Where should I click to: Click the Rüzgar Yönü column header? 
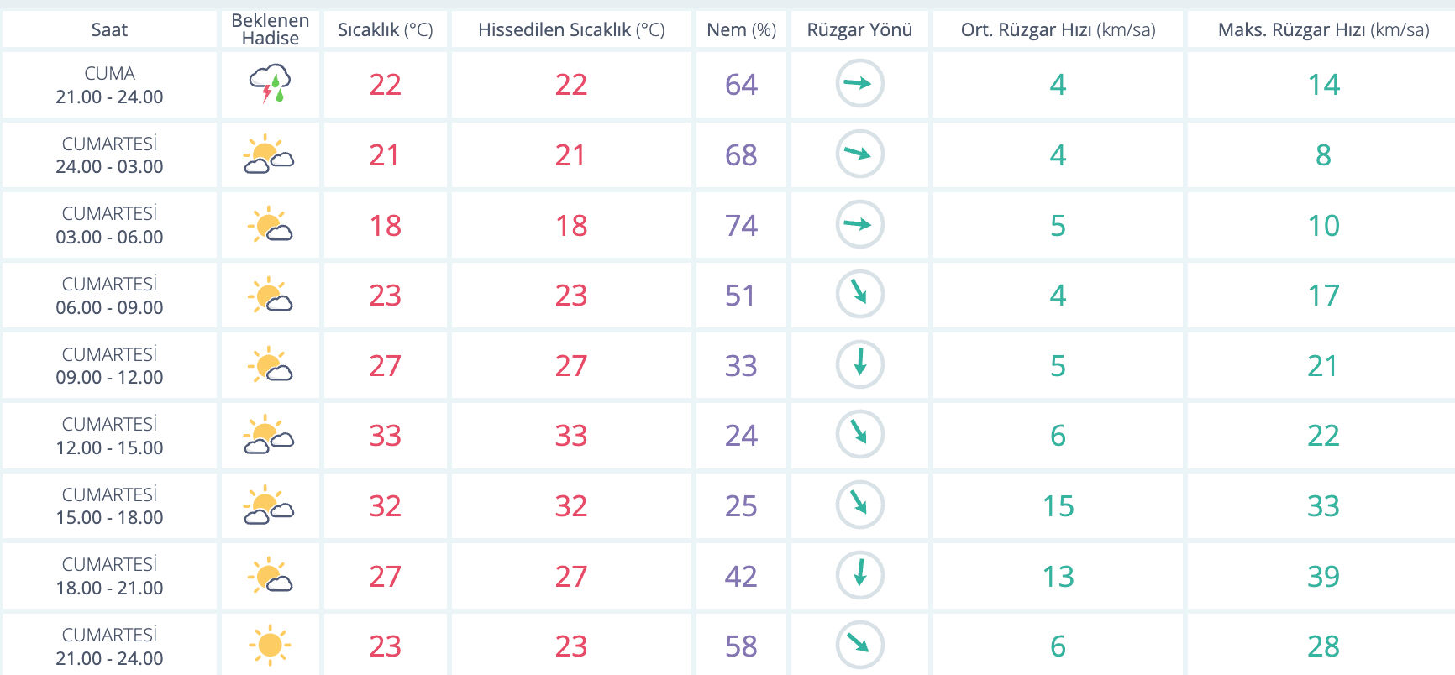[859, 30]
